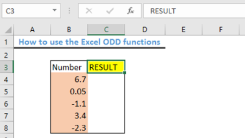Click the Select All corner triangle
This screenshot has width=245, height=138.
tap(8, 30)
